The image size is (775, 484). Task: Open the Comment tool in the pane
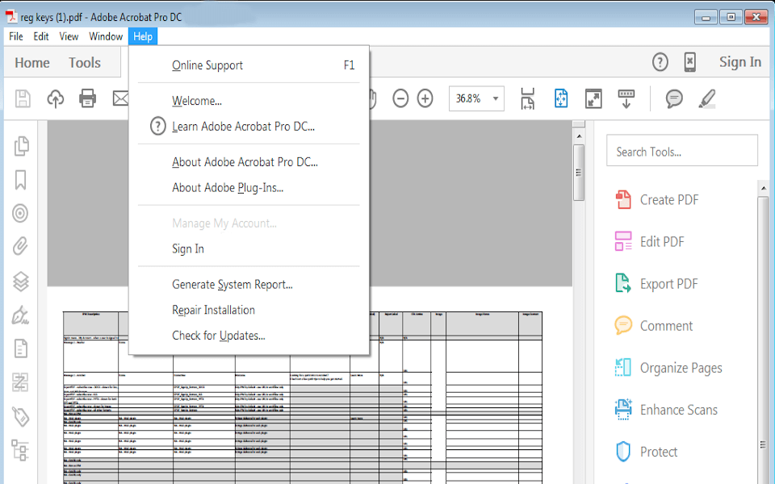(653, 325)
